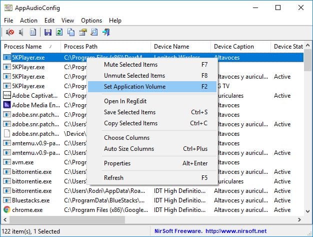Viewport: 313px width, 237px height.
Task: Click the Advanced Options toolbar icon
Action: pyautogui.click(x=82, y=32)
